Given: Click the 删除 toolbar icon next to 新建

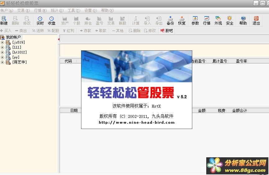Looking at the screenshot, I should [15, 21].
